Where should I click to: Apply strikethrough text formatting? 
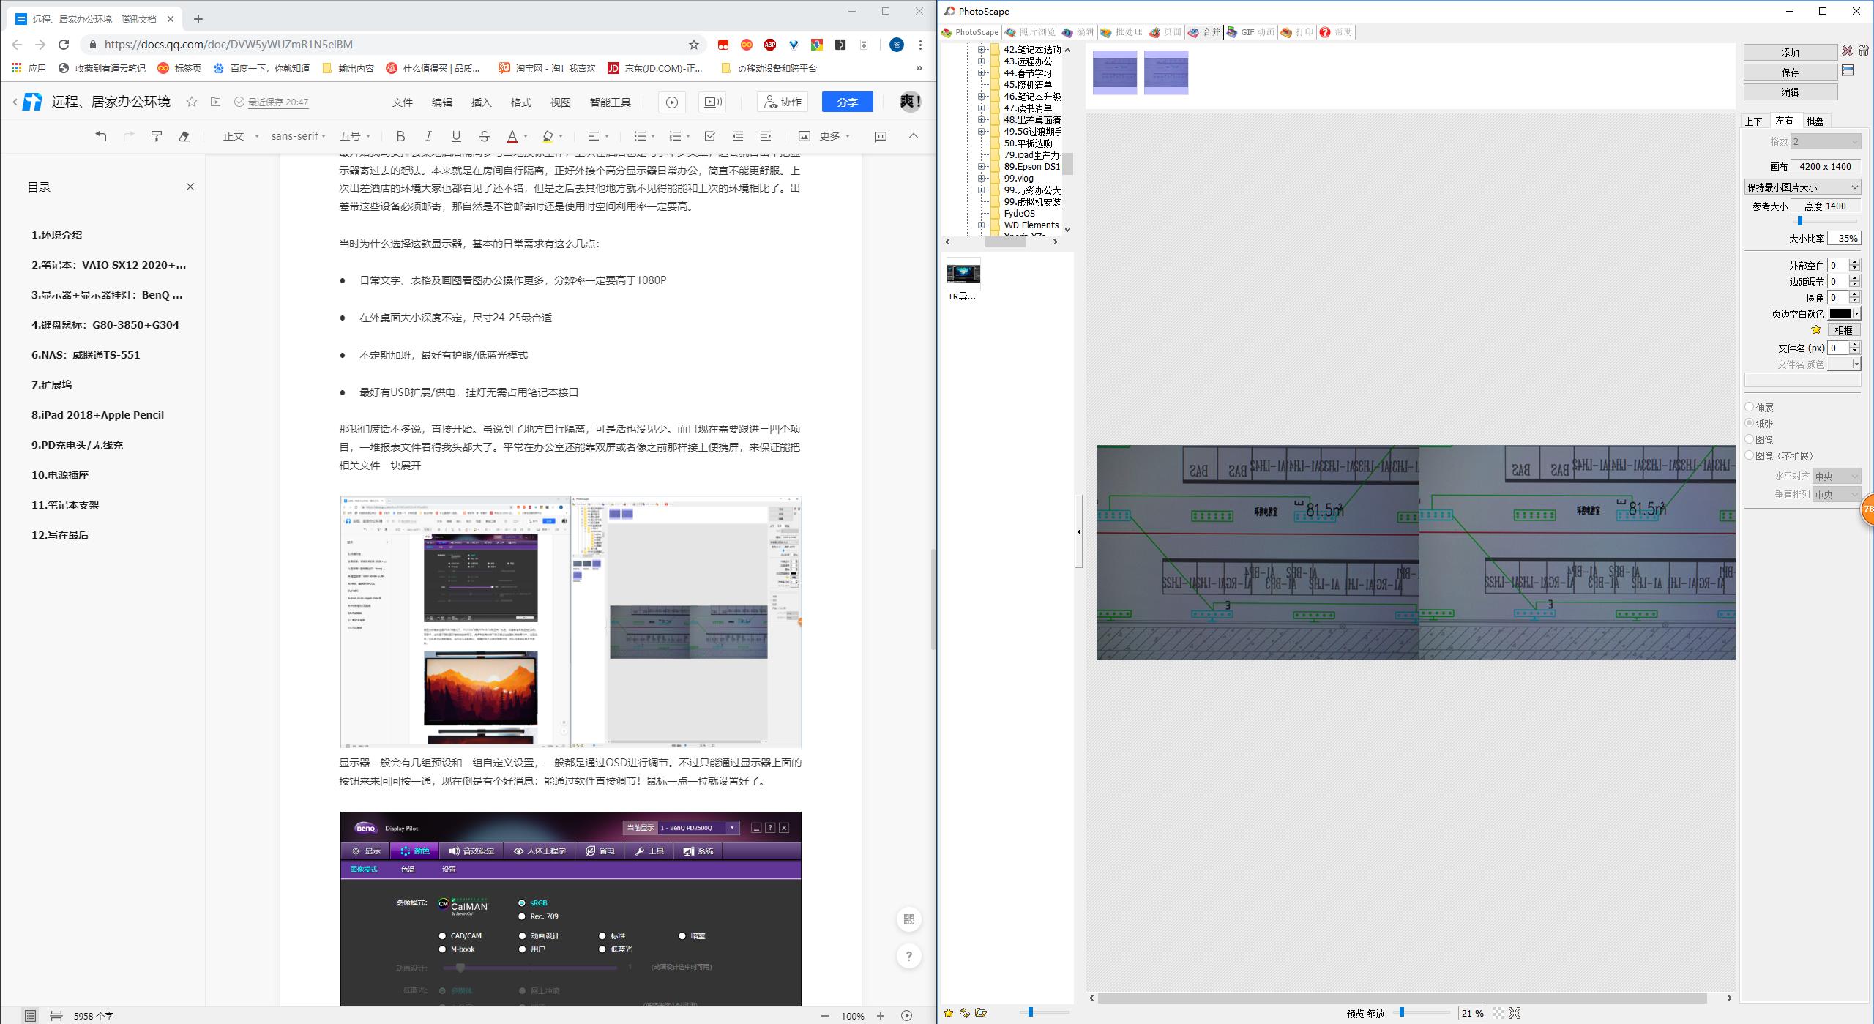[484, 136]
